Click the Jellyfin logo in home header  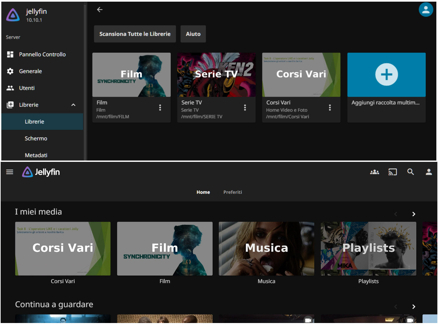point(41,172)
